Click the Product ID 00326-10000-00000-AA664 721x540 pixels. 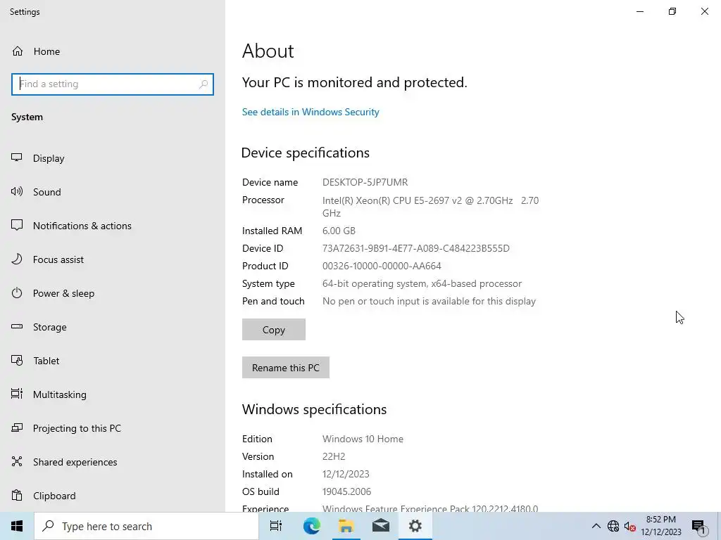[x=382, y=266]
